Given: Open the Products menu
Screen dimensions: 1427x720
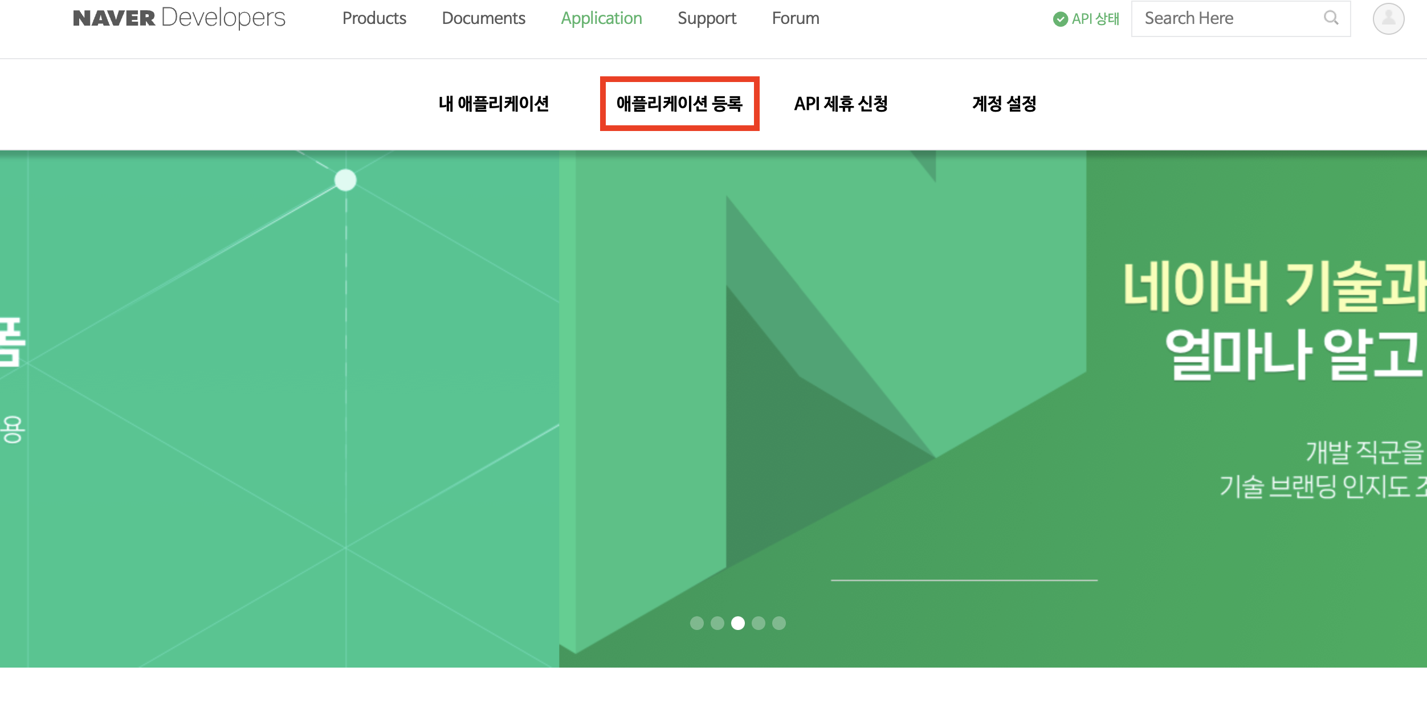Looking at the screenshot, I should point(374,18).
